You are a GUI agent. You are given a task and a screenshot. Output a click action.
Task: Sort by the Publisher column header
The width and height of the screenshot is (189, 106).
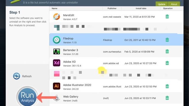[x=112, y=9]
